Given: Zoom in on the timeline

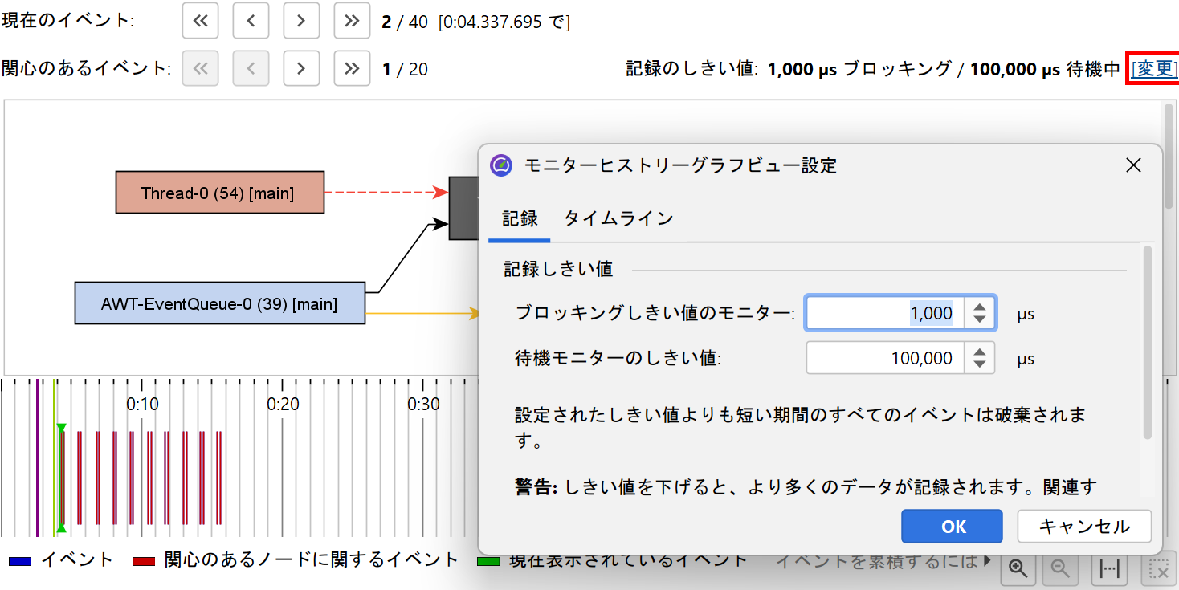Looking at the screenshot, I should coord(1018,568).
